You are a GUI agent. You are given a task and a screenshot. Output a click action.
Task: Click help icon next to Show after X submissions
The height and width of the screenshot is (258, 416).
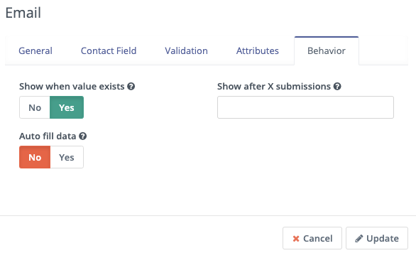click(x=337, y=86)
